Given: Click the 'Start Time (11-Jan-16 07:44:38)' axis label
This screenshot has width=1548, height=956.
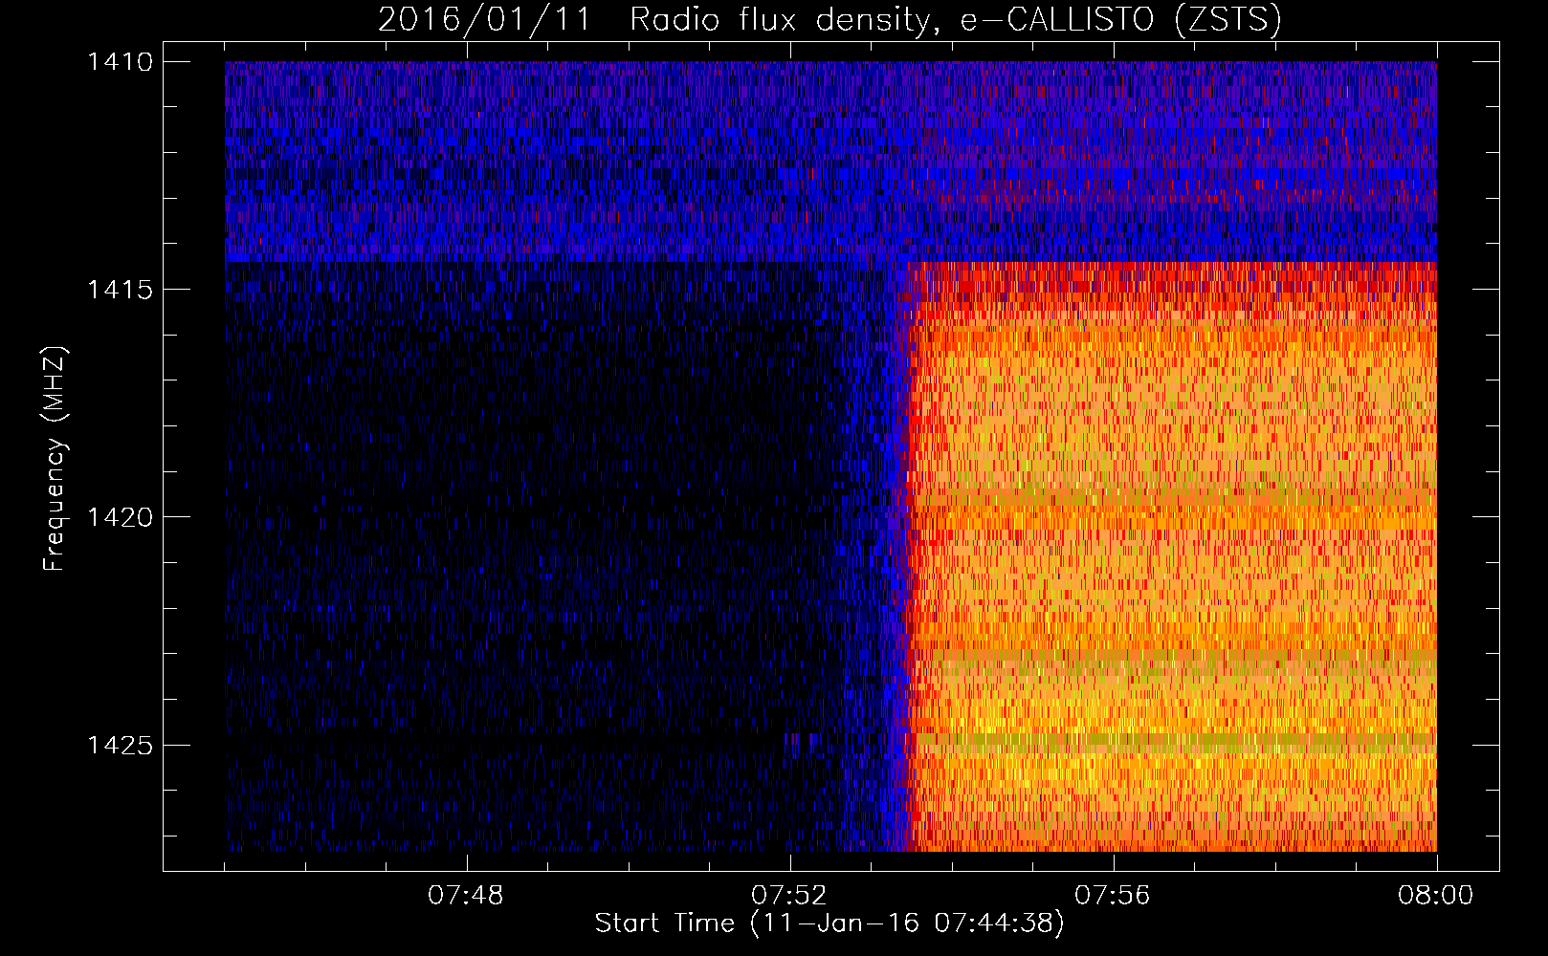Looking at the screenshot, I should click(x=829, y=923).
